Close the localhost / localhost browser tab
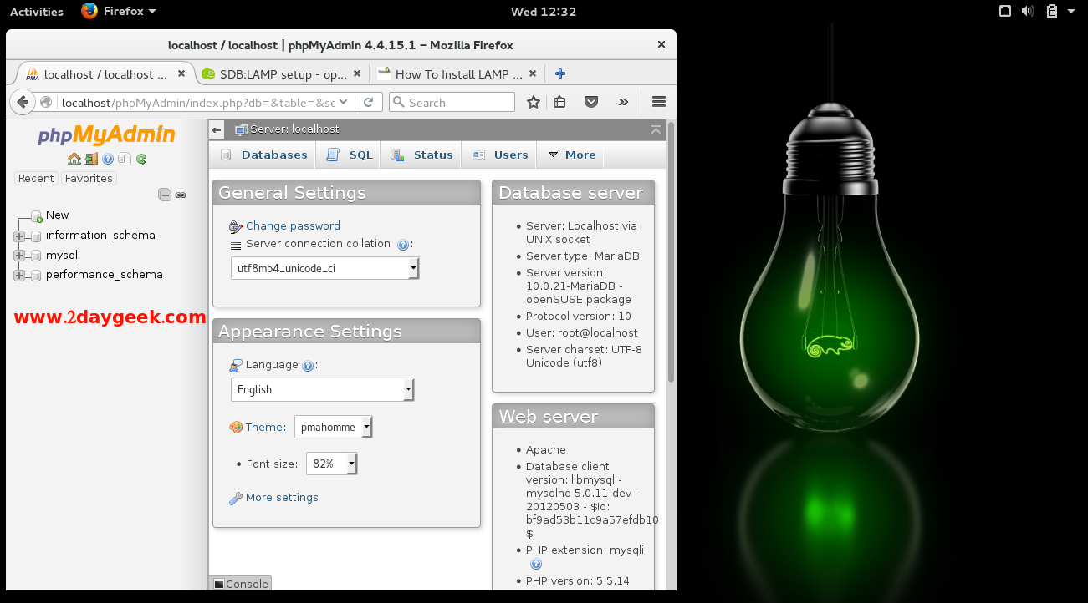 coord(182,74)
